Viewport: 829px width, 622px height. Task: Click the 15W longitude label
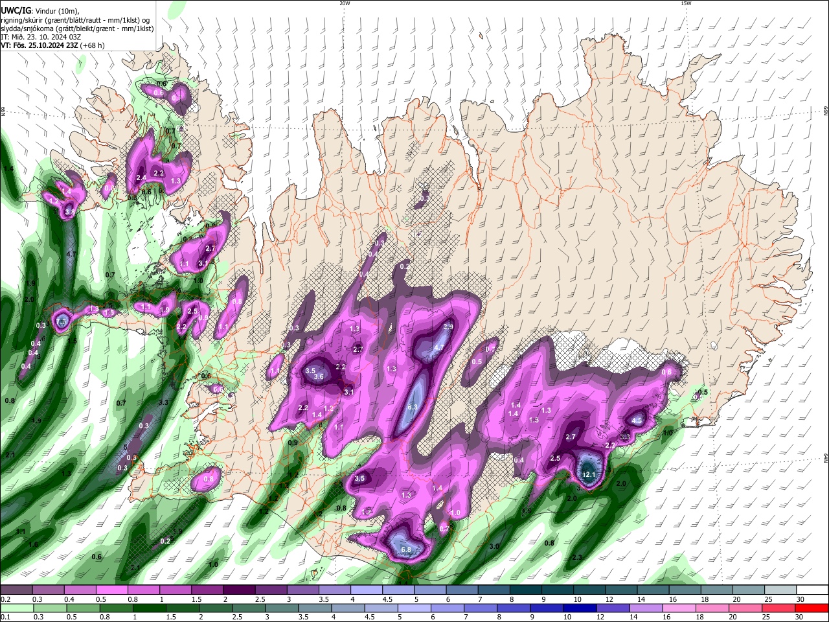[686, 3]
